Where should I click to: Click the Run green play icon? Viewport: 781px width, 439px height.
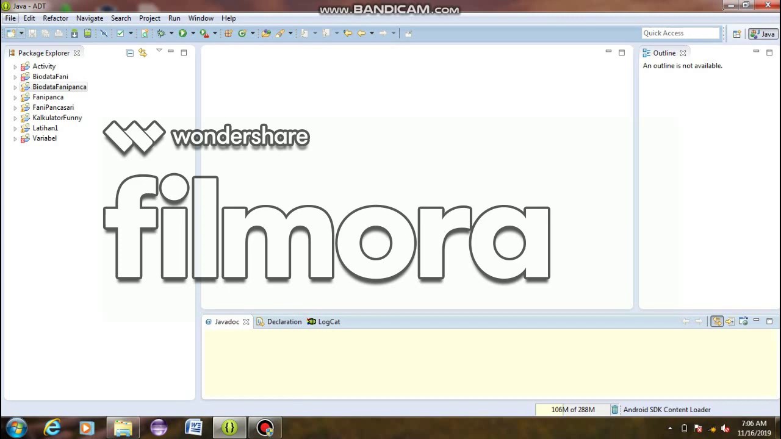[x=182, y=34]
